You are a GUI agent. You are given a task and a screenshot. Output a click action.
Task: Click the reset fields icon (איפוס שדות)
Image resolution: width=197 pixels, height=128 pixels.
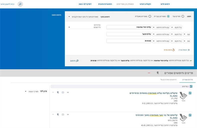point(173,50)
